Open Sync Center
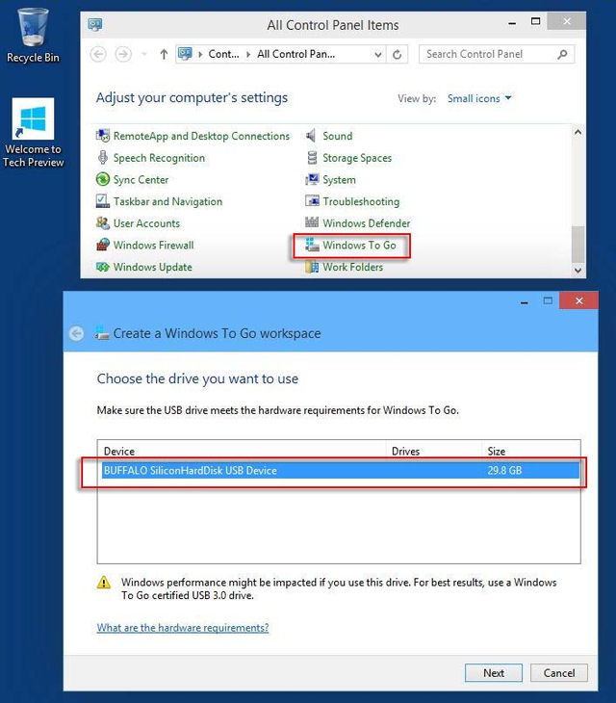616x703 pixels. [141, 180]
